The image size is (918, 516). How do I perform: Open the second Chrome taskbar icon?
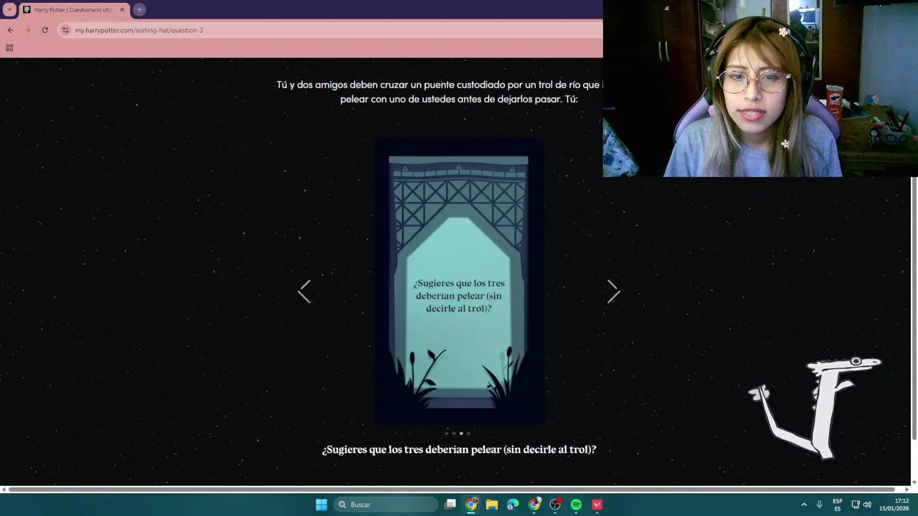tap(534, 505)
